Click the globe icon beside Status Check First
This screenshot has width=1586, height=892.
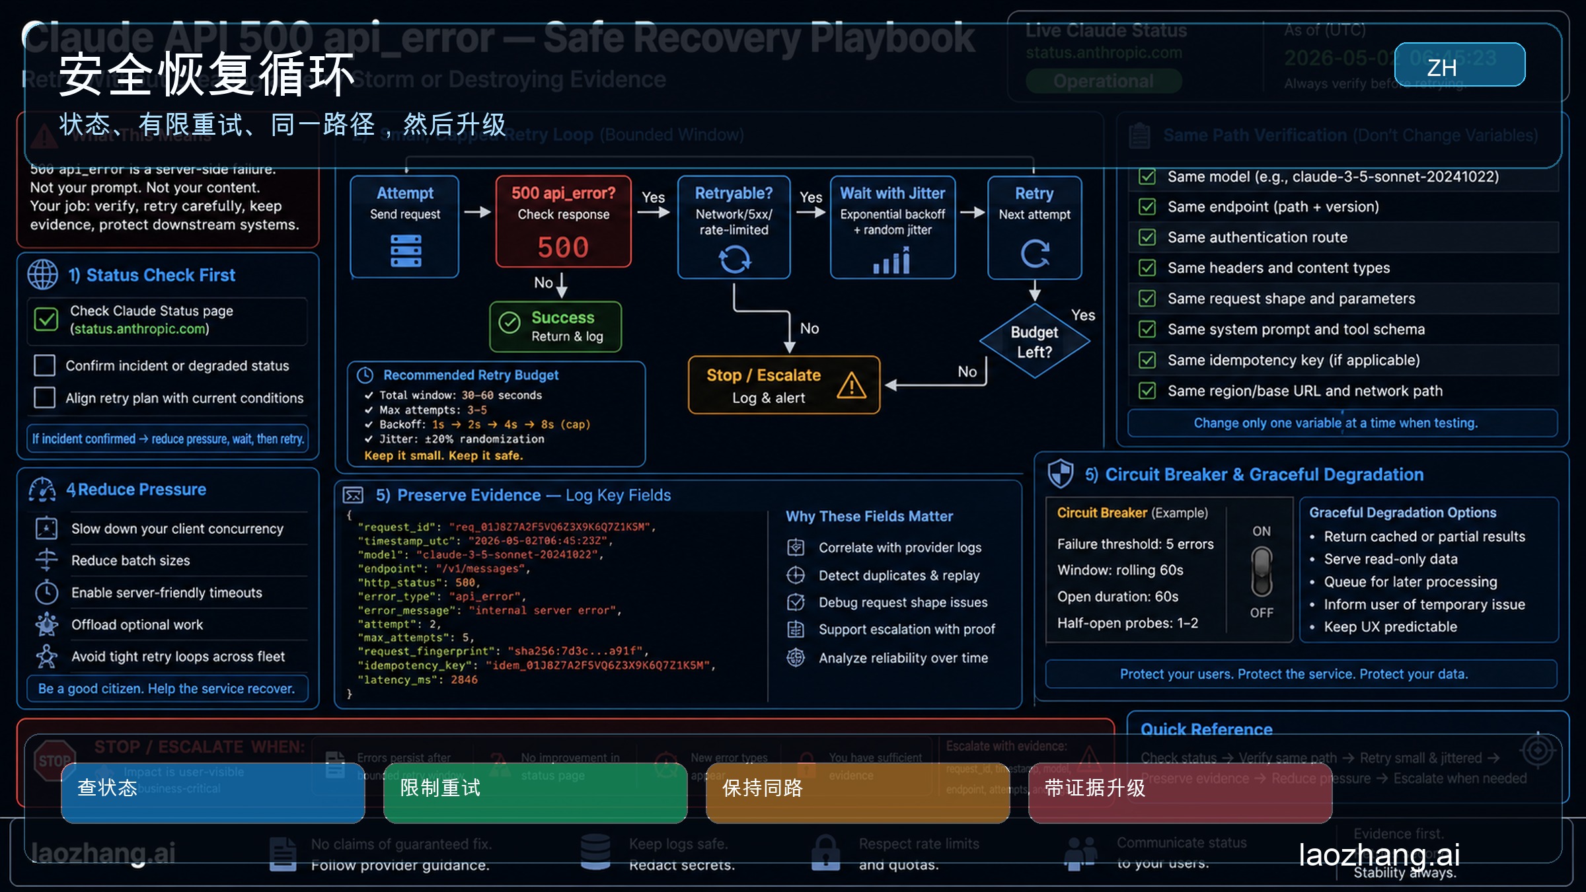pyautogui.click(x=43, y=275)
